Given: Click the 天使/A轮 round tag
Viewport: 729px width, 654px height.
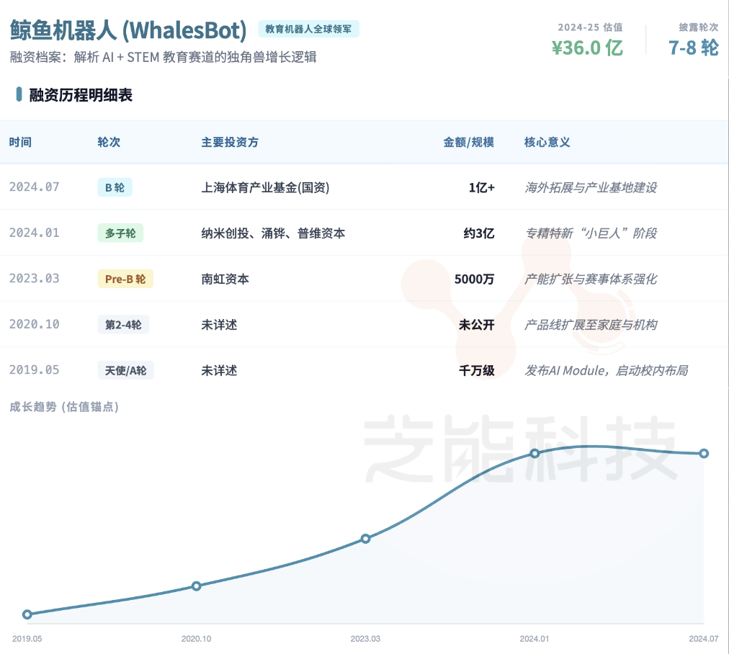Looking at the screenshot, I should [x=125, y=370].
